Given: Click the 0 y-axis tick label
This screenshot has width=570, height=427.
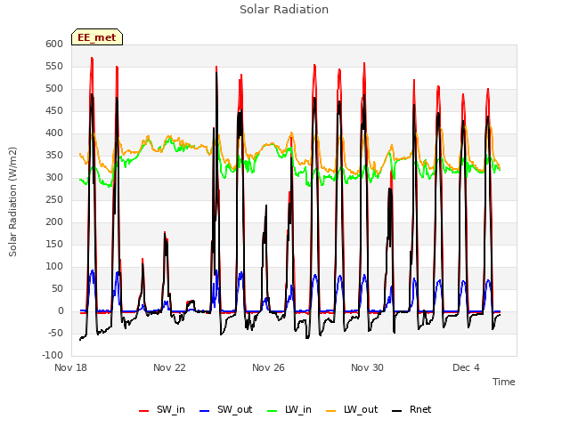Looking at the screenshot, I should [x=61, y=310].
